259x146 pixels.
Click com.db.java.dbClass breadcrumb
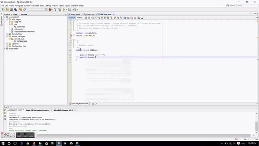tap(80, 103)
